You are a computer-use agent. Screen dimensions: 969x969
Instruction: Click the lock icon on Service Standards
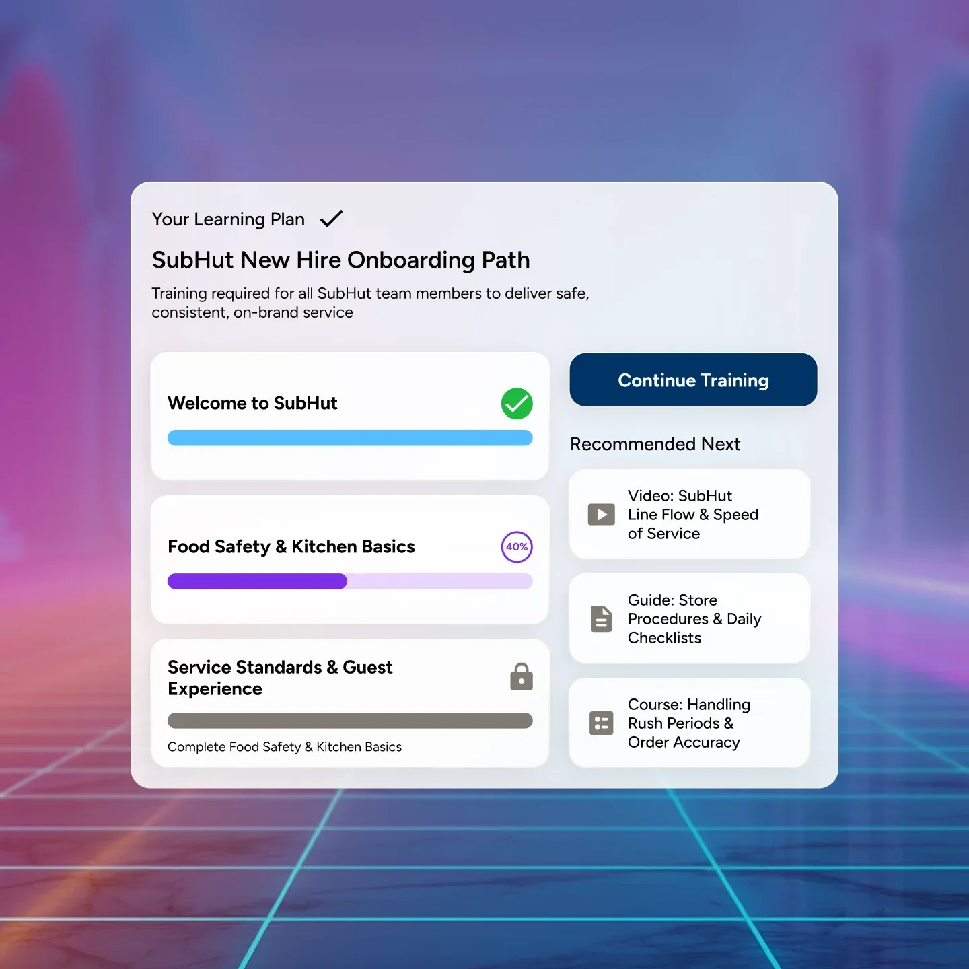tap(521, 677)
